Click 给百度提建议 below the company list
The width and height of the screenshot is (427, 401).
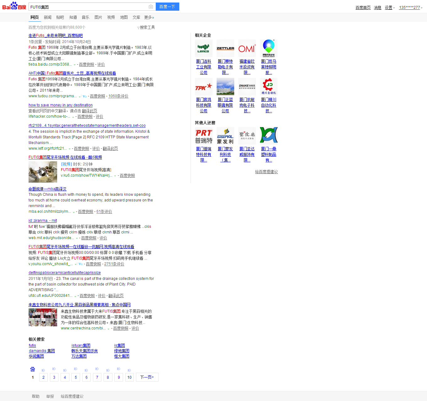coord(266,172)
